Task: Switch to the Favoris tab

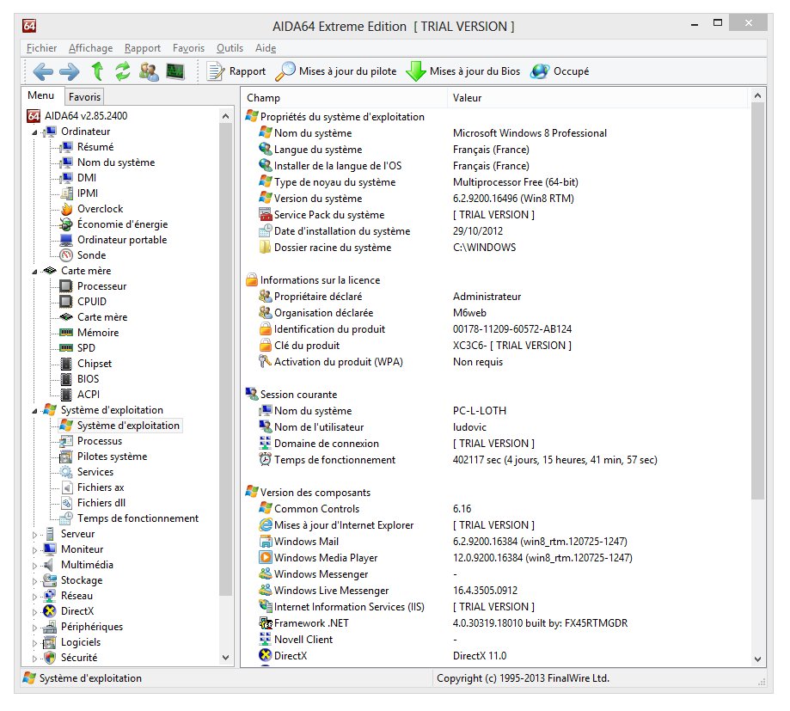Action: pos(84,97)
